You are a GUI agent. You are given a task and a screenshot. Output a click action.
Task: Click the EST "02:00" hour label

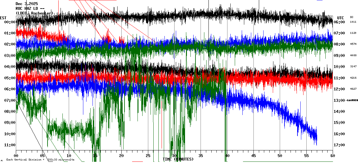coord(10,44)
